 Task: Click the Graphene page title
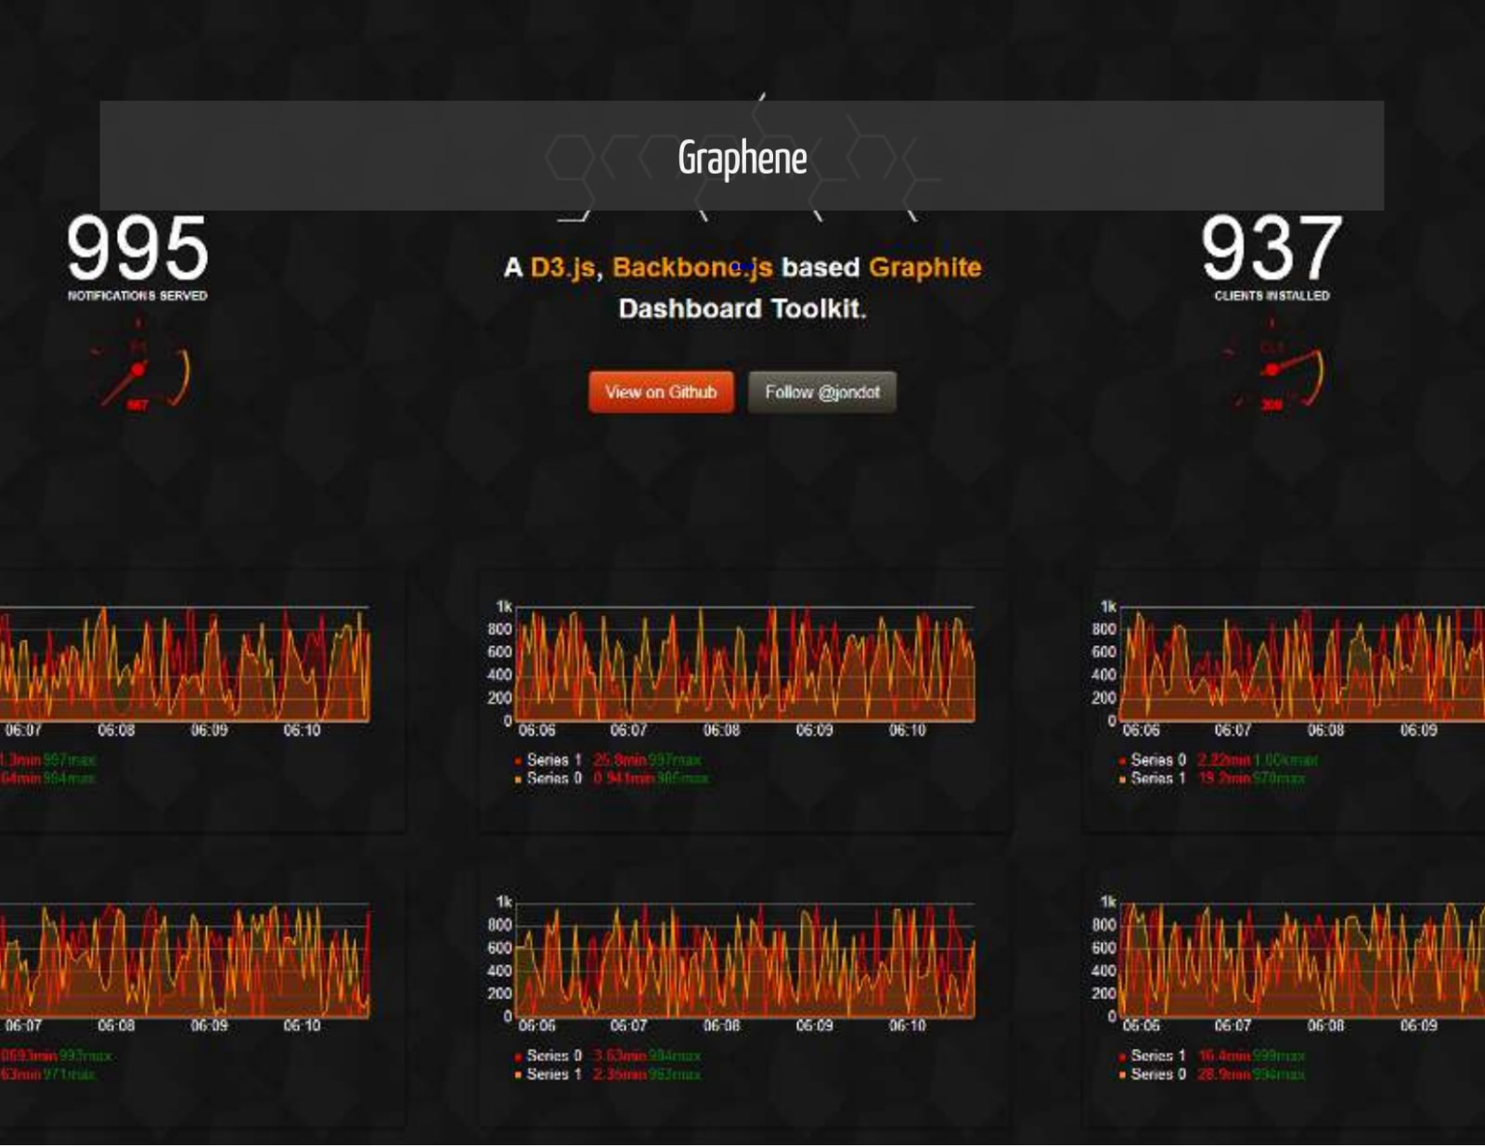742,157
